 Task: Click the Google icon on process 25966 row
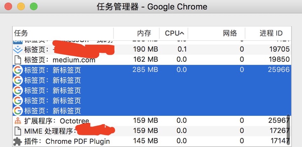[17, 70]
